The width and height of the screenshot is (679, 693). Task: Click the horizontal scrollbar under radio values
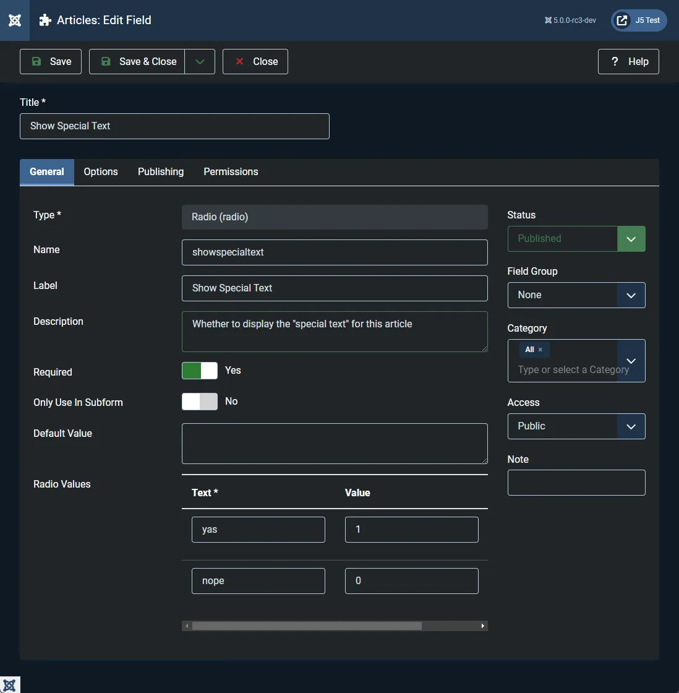(307, 626)
